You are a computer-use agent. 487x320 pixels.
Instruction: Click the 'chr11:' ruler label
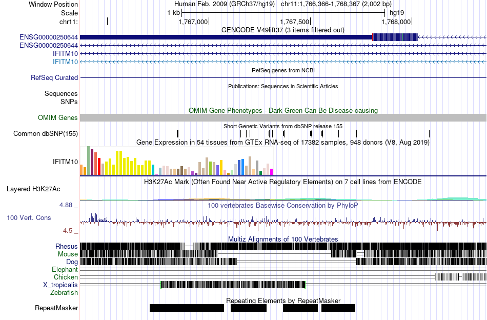tap(69, 22)
